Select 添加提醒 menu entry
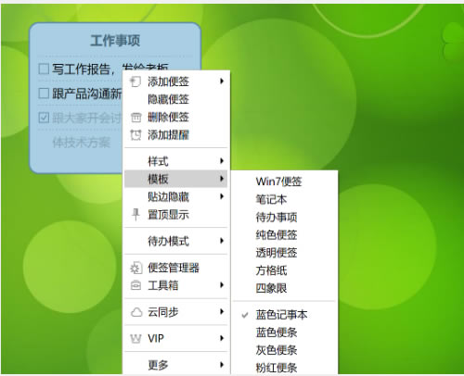The image size is (464, 376). click(175, 135)
